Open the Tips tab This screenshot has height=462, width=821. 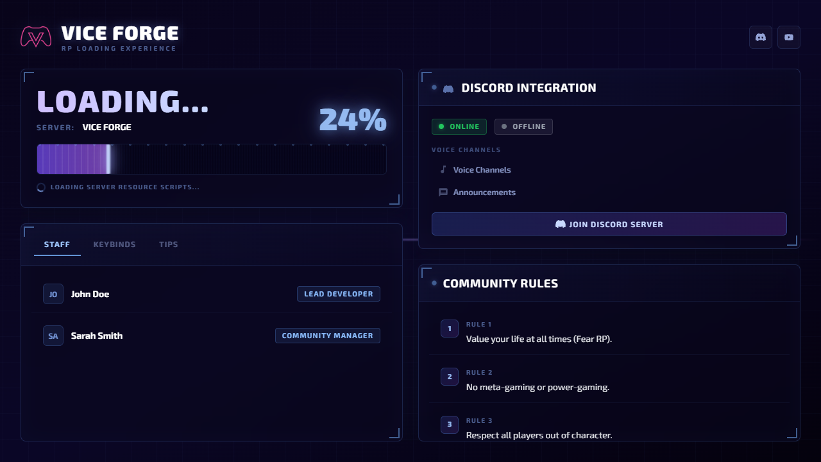coord(169,244)
